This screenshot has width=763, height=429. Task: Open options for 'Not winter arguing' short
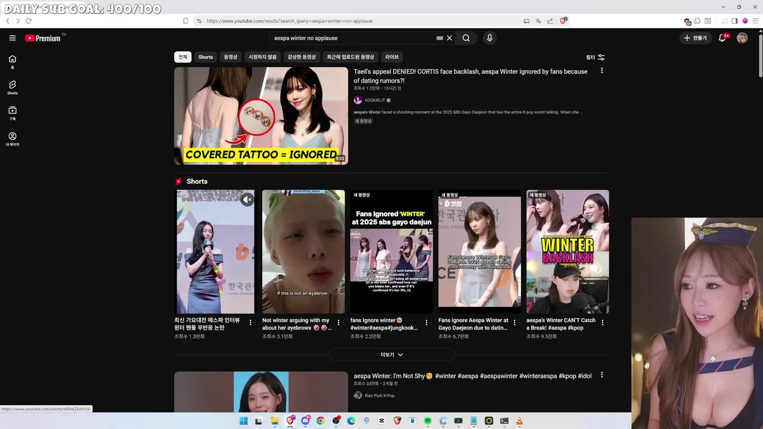click(x=339, y=322)
